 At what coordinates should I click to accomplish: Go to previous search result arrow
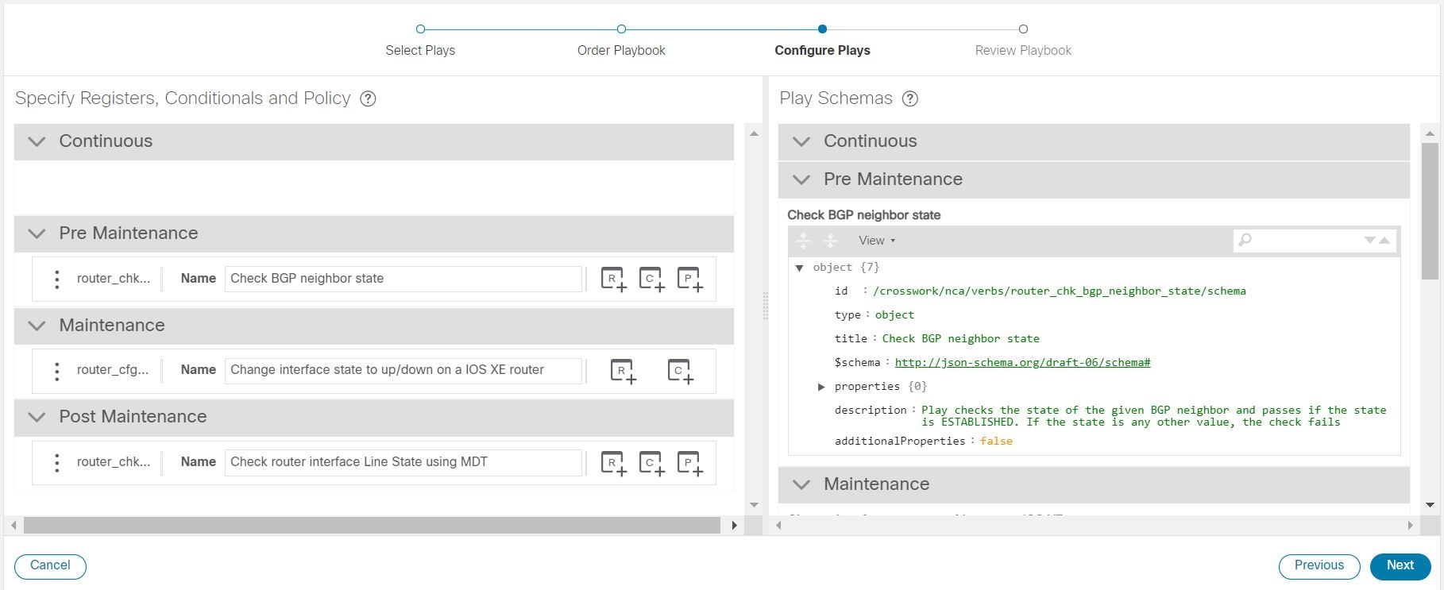(x=1384, y=240)
